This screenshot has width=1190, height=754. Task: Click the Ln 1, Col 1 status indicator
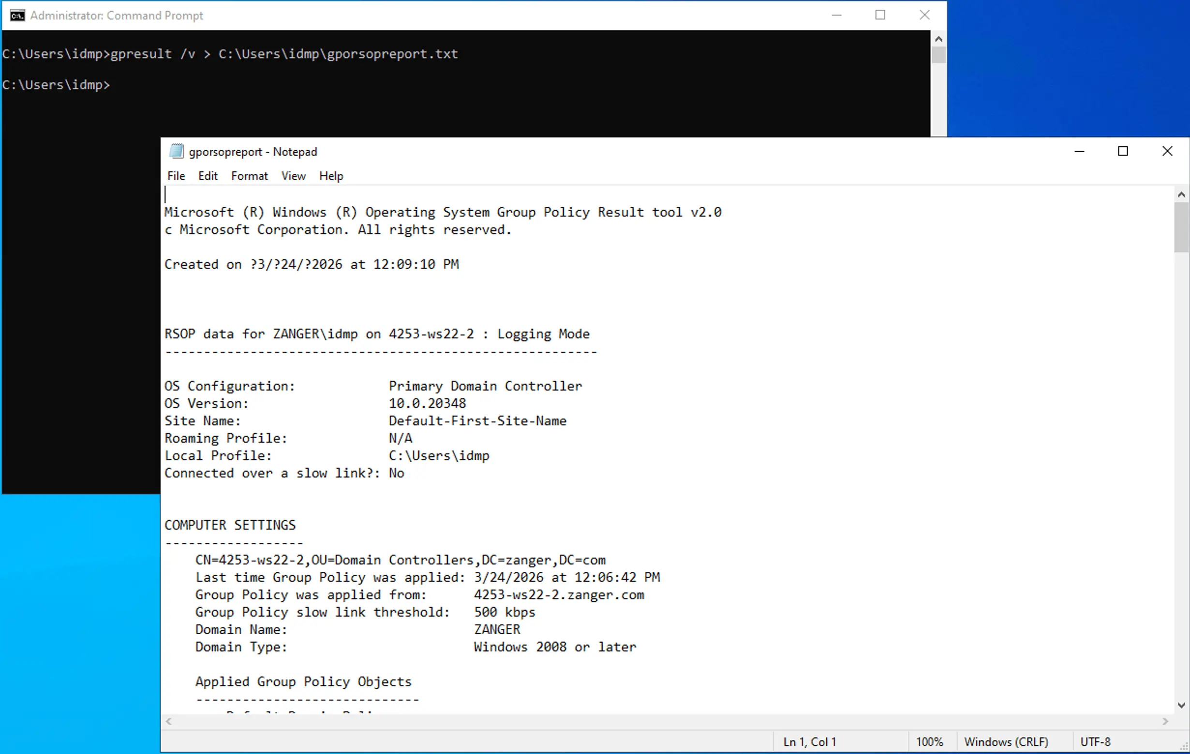[x=809, y=741]
